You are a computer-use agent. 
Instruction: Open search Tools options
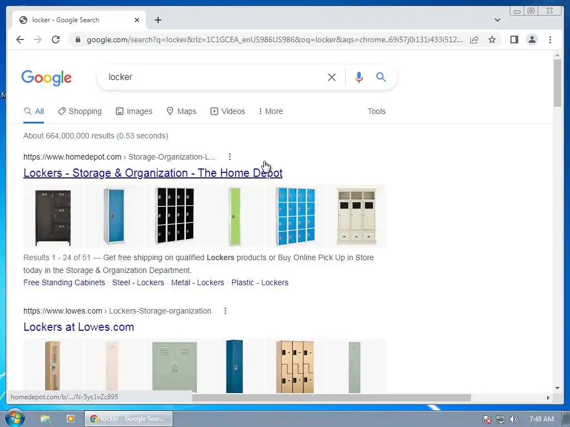376,111
